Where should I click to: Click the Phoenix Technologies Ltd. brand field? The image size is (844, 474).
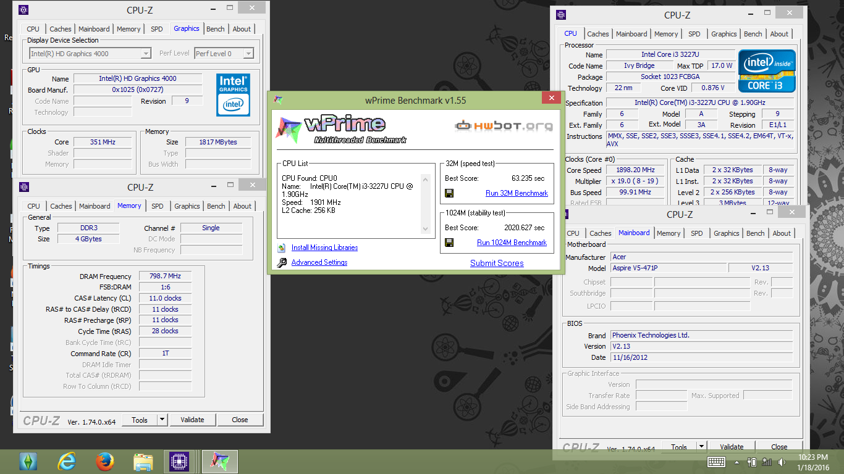tap(701, 335)
